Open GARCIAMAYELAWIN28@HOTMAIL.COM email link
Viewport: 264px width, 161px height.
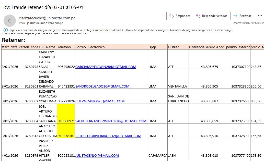coord(106,67)
